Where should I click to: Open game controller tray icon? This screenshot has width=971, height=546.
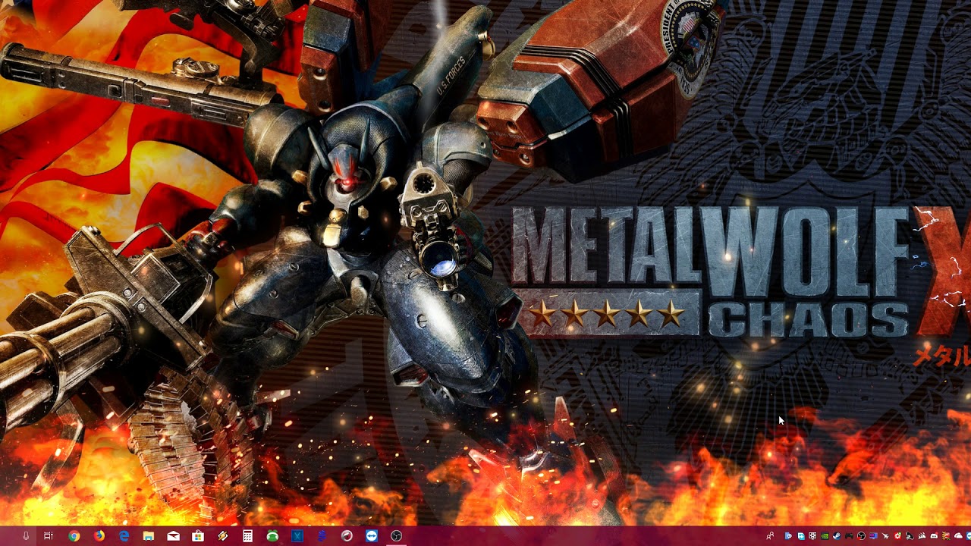[x=849, y=536]
